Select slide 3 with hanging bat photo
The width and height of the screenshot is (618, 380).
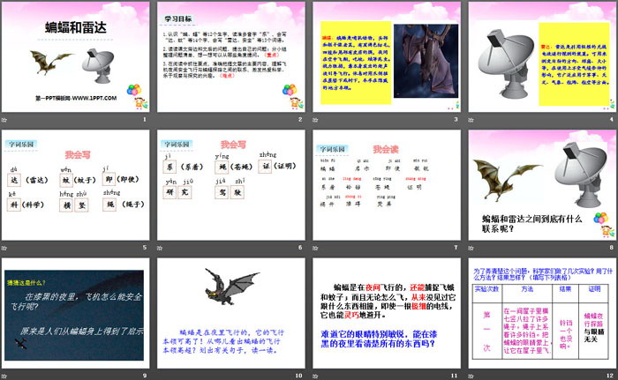click(x=387, y=56)
